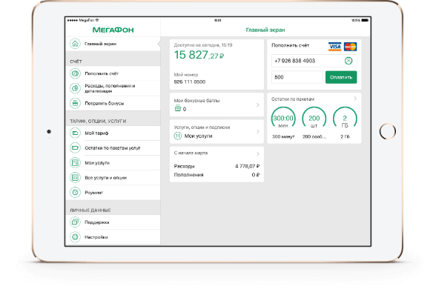436x292 pixels.
Task: Open the Настройки gear icon
Action: (75, 237)
